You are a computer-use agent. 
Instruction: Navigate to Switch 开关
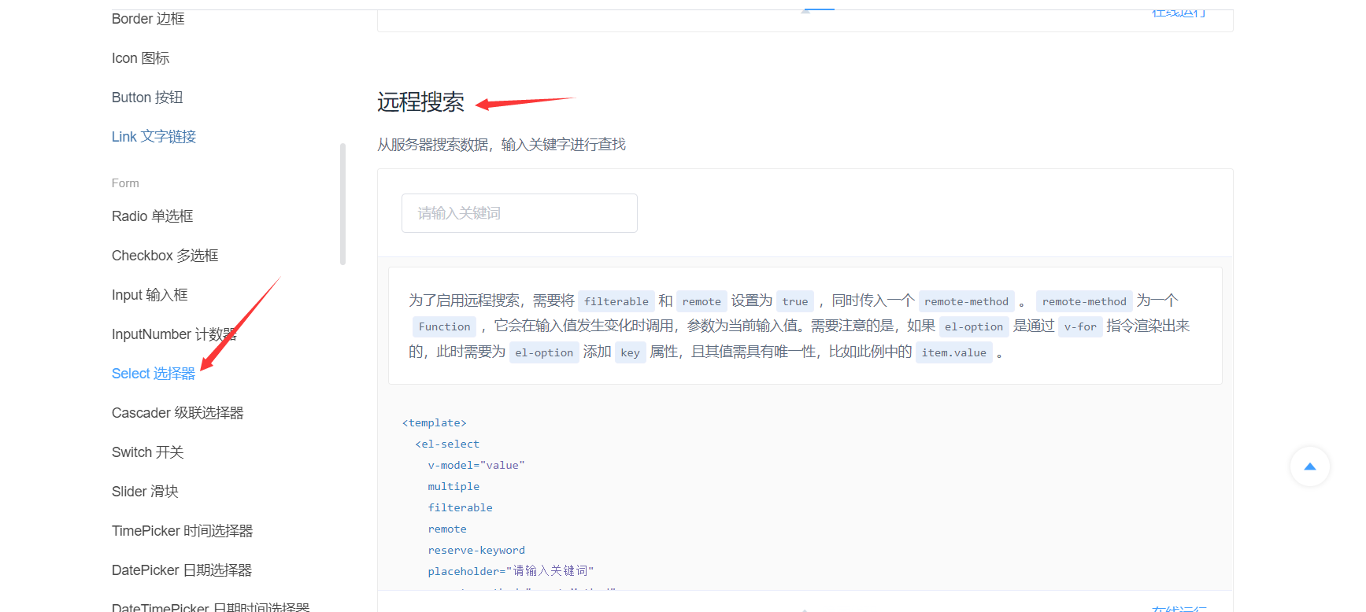pyautogui.click(x=147, y=452)
